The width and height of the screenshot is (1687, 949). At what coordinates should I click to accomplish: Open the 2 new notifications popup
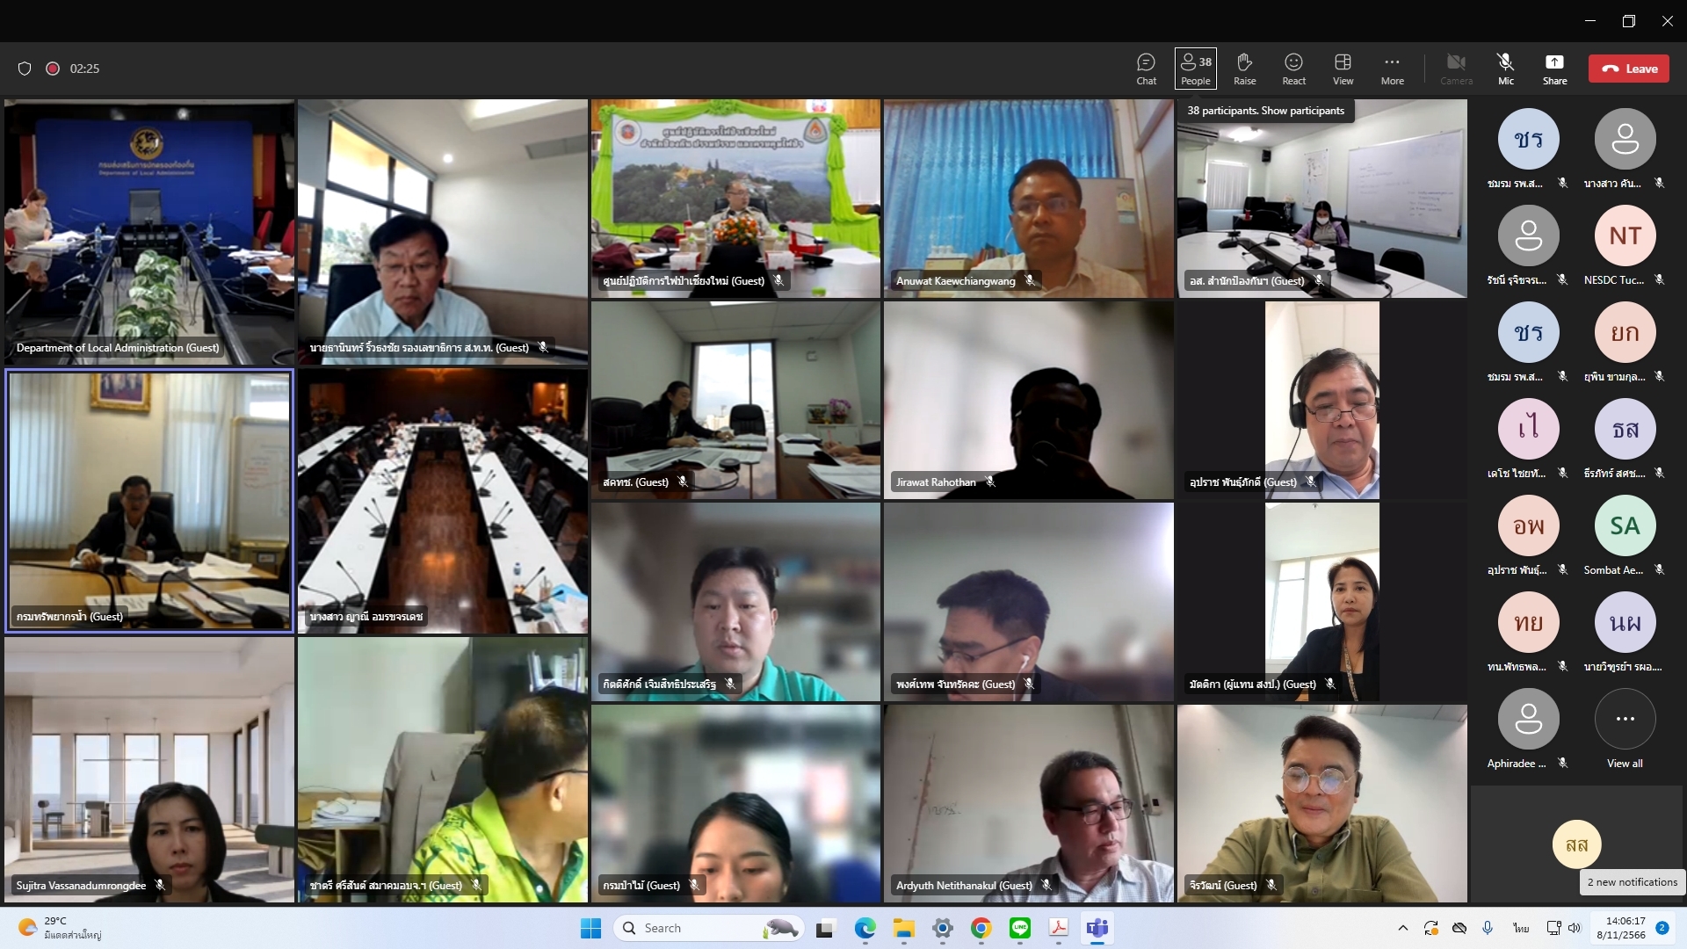(1632, 882)
